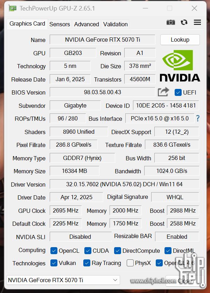Take a screenshot with the camera icon
This screenshot has width=210, height=293.
(170, 22)
